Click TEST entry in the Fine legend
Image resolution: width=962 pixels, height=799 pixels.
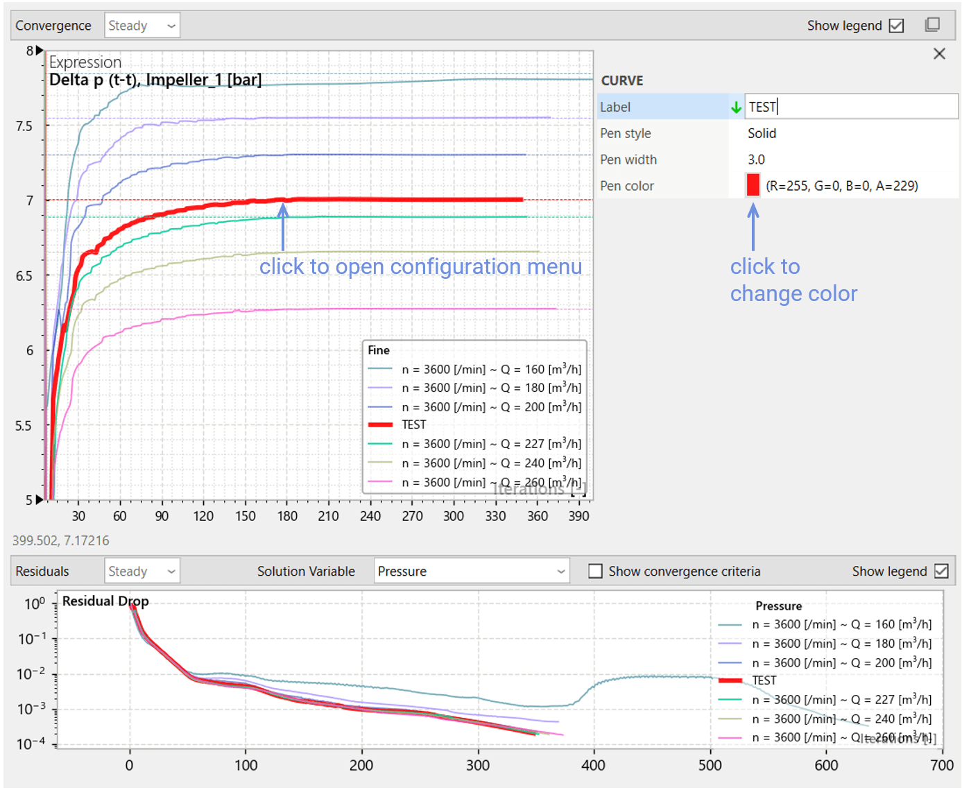397,424
